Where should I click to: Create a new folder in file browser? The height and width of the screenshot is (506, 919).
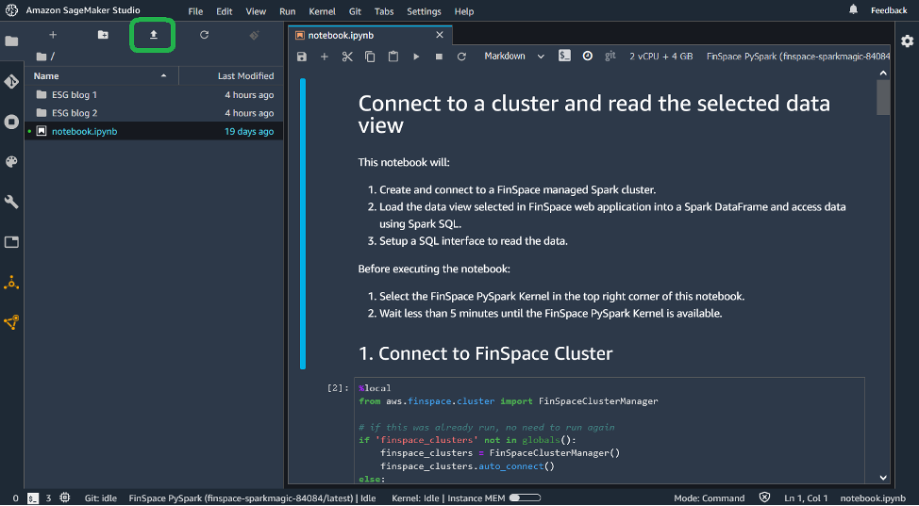coord(103,35)
